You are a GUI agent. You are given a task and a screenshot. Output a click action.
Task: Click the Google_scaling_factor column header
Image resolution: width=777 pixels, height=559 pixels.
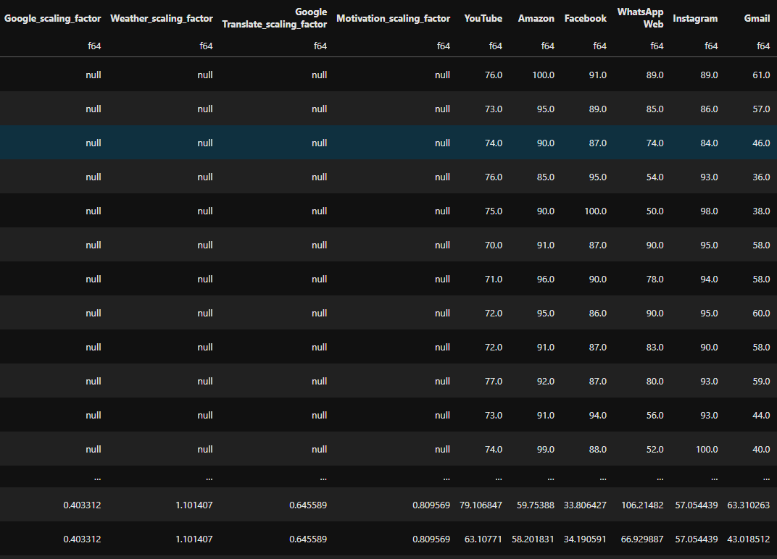point(52,18)
